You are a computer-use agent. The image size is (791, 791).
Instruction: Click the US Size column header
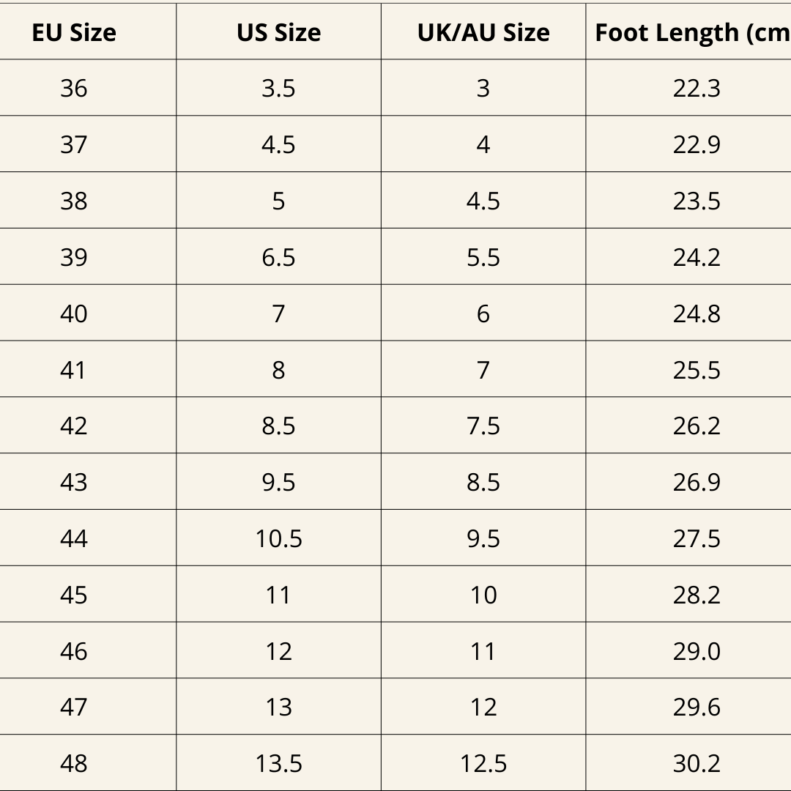tap(278, 32)
